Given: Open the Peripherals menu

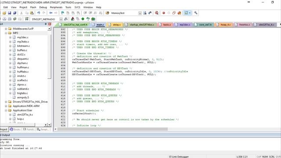Looking at the screenshot, I should pos(56,7).
